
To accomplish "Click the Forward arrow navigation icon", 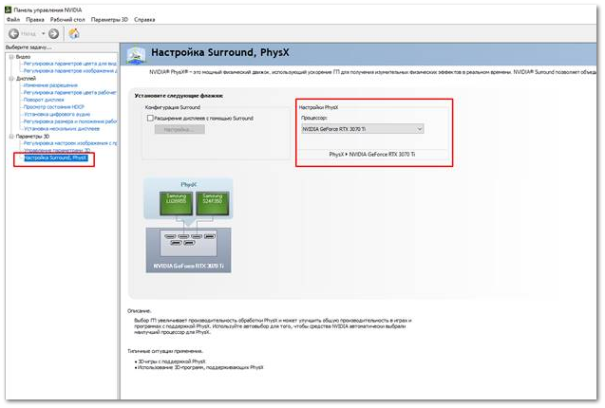I will click(53, 34).
